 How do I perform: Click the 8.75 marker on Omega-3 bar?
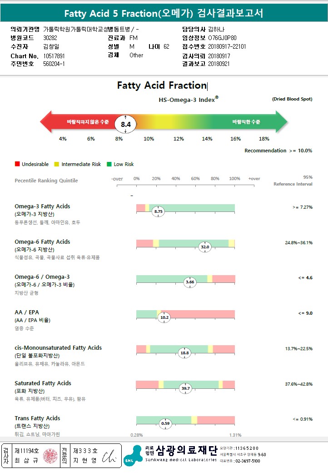pyautogui.click(x=159, y=211)
